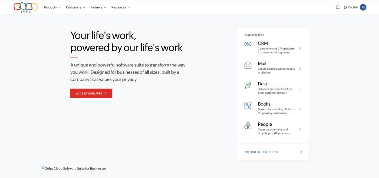Click the Helpdesk software description
Screen dimensions: 379x178
(x=275, y=91)
